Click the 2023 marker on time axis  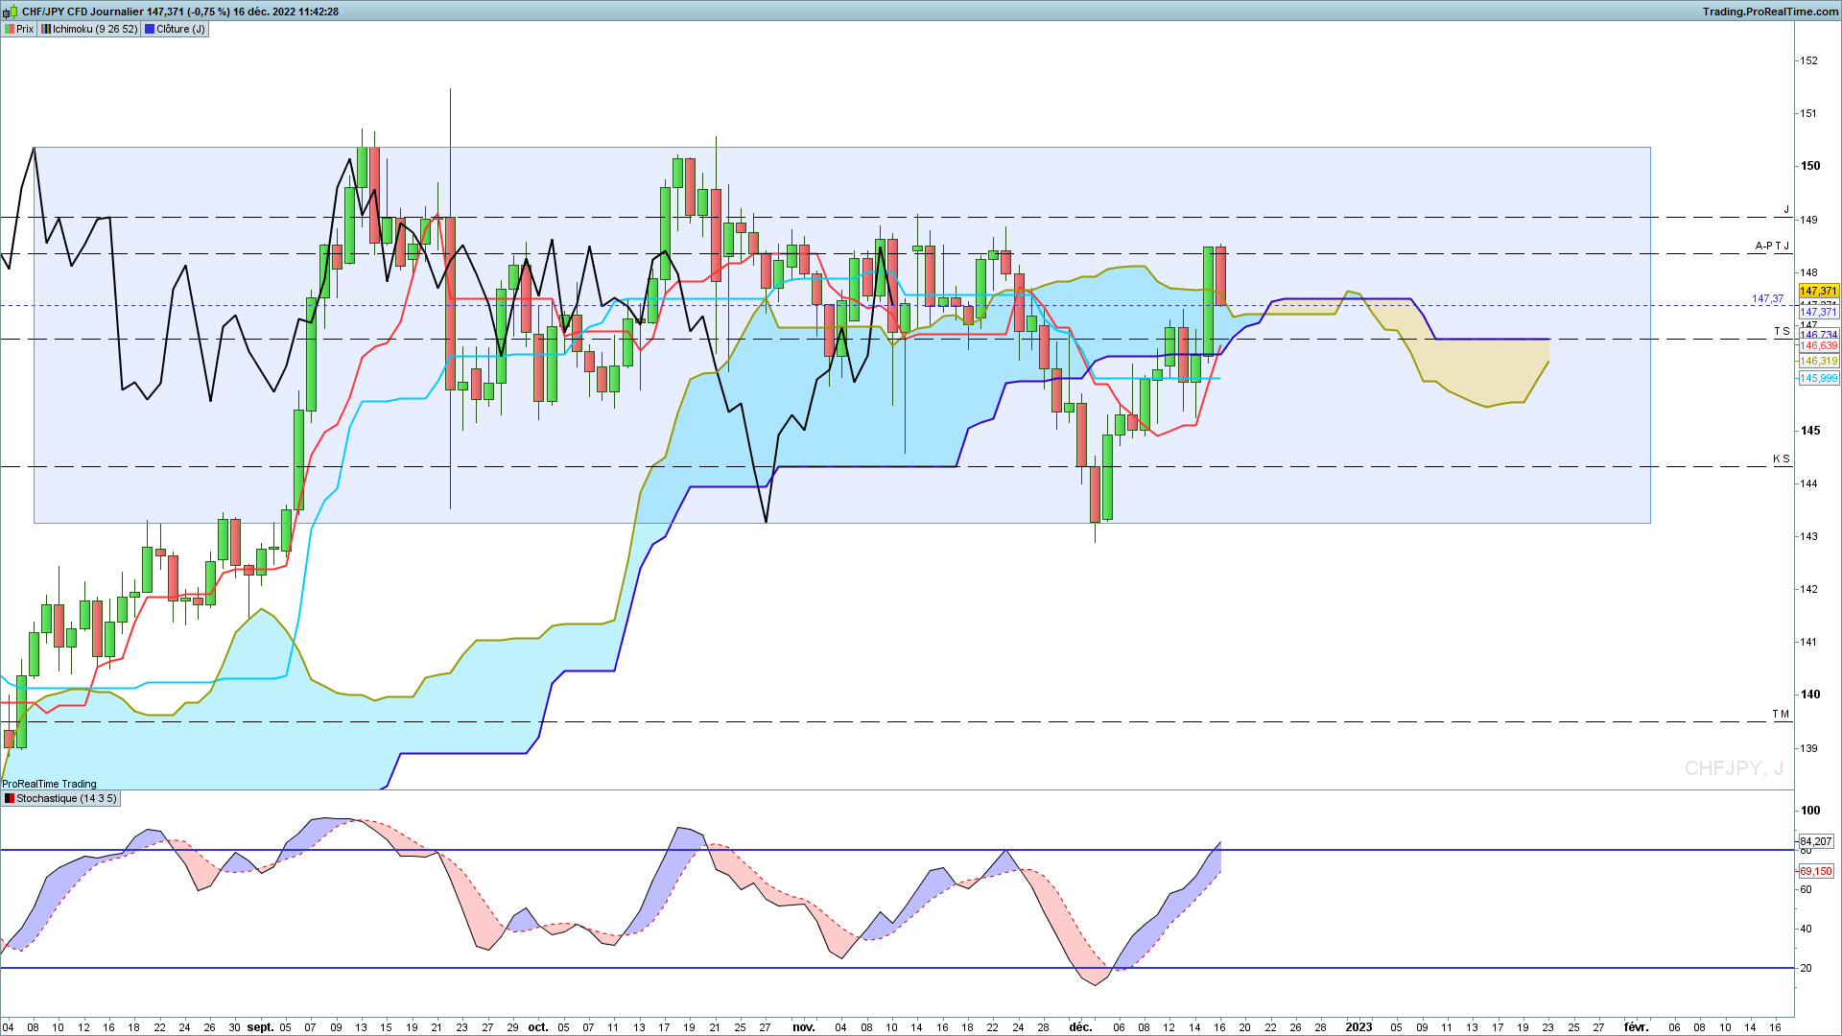pos(1358,1026)
